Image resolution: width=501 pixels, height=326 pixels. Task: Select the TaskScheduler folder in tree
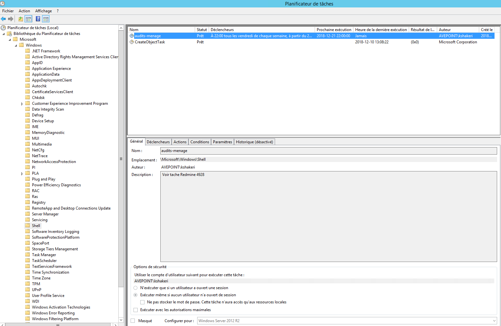[44, 261]
